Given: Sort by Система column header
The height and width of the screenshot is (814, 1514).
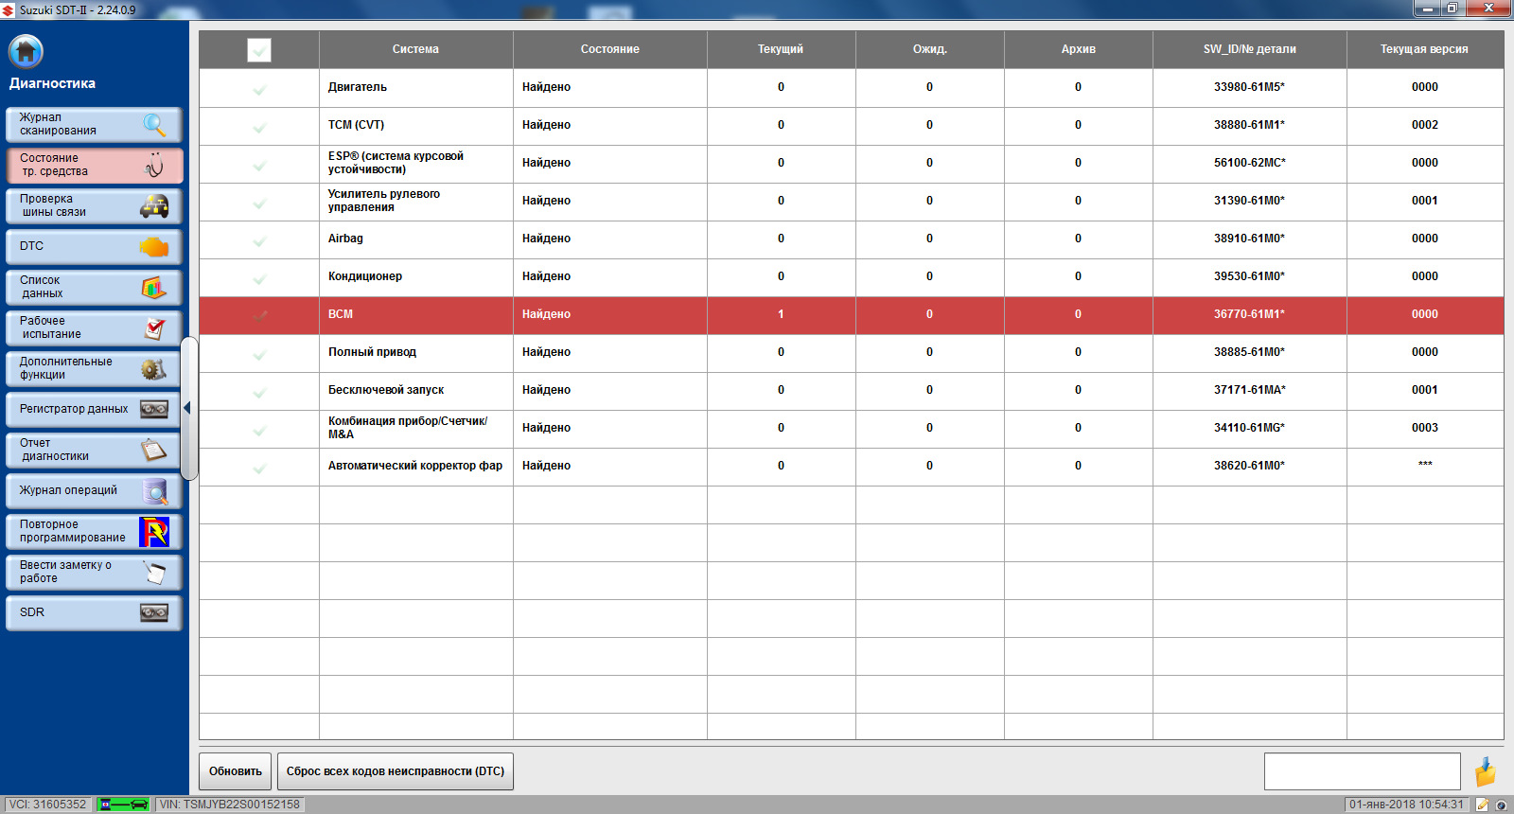Looking at the screenshot, I should (416, 49).
